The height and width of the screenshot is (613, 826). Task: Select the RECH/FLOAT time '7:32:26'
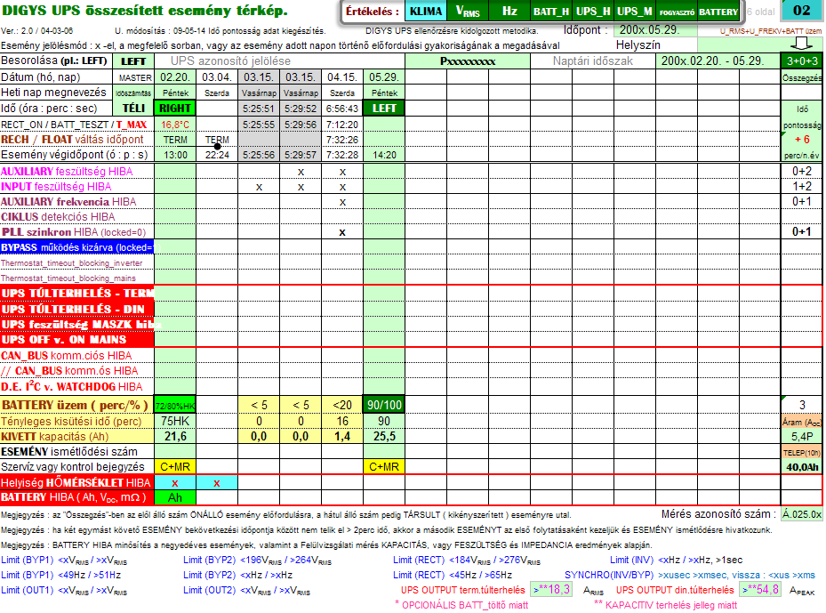[x=342, y=140]
